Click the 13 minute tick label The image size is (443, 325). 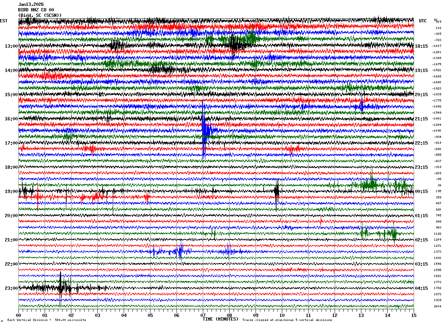[361, 315]
